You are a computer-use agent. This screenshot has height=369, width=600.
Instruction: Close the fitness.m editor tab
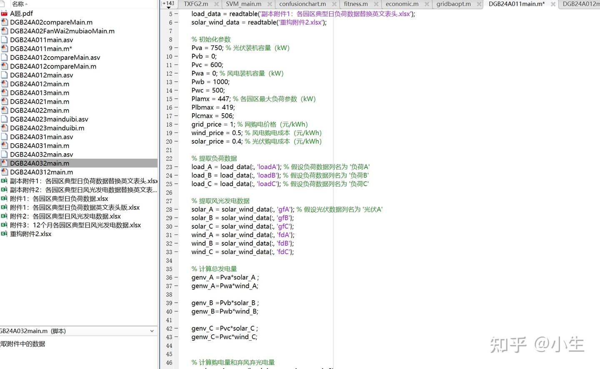click(376, 4)
